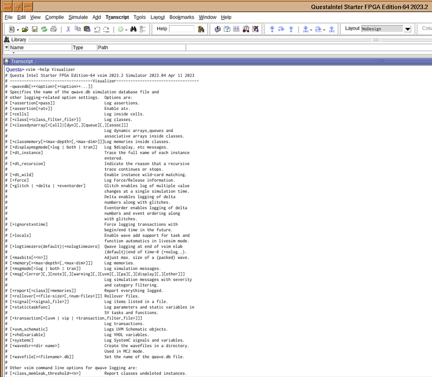
Task: Open the Help menu
Action: click(226, 17)
